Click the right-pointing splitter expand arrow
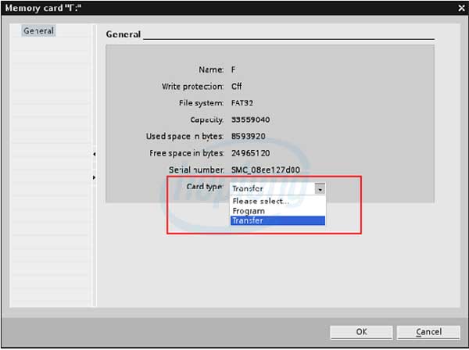This screenshot has height=350, width=469. 94,178
